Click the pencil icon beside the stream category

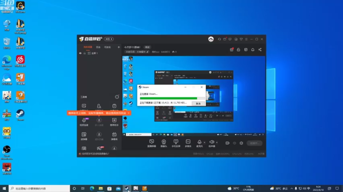147,52
